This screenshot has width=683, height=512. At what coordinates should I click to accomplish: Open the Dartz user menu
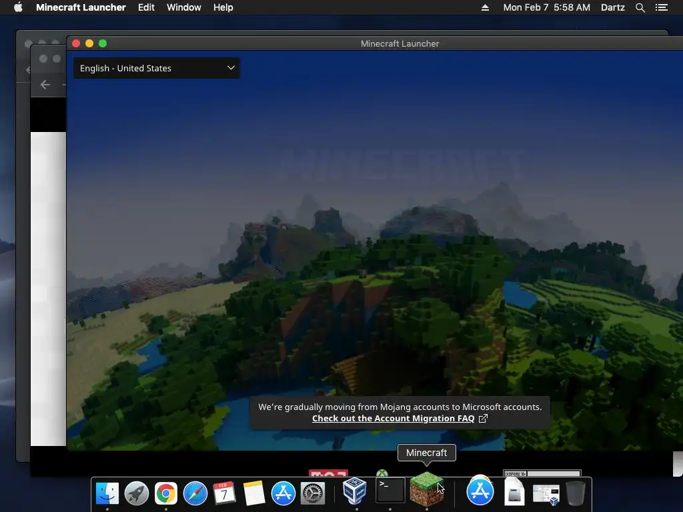pos(612,7)
